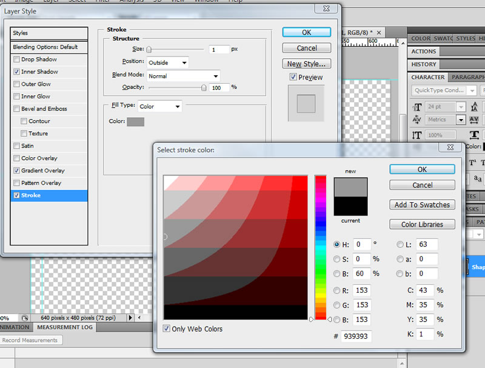This screenshot has width=485, height=368.
Task: Click the leading icon in Character panel
Action: [474, 107]
